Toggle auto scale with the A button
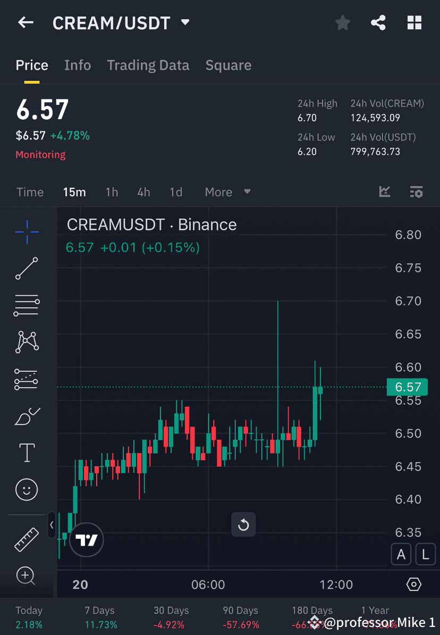Viewport: 440px width, 635px height. (401, 554)
